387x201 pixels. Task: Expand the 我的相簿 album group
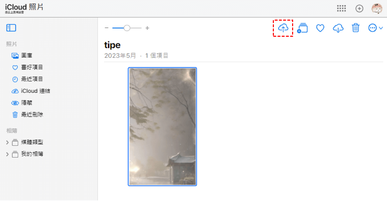7,154
